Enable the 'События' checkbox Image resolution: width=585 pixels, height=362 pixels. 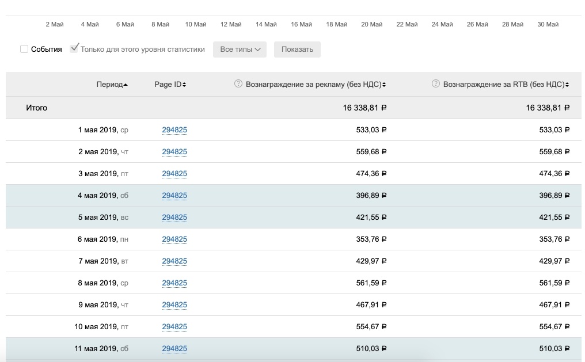coord(24,49)
